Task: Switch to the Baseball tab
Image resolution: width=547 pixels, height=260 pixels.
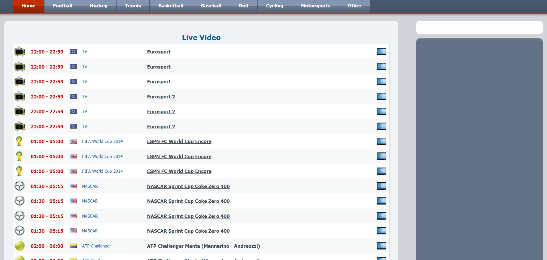Action: (x=211, y=6)
